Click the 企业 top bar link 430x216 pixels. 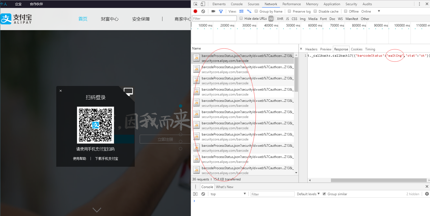[x=18, y=4]
